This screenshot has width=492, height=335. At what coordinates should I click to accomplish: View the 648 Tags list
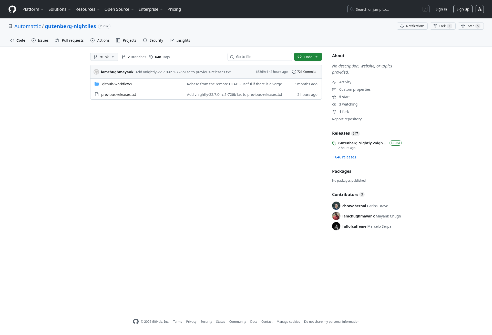tap(159, 57)
